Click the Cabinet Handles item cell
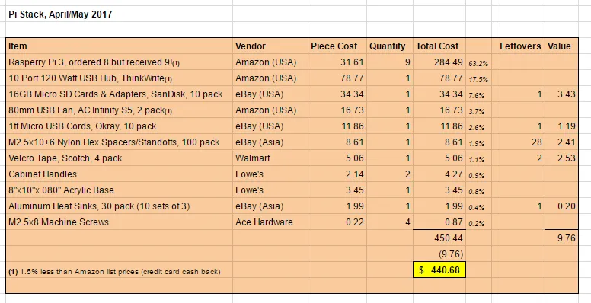 click(x=119, y=174)
